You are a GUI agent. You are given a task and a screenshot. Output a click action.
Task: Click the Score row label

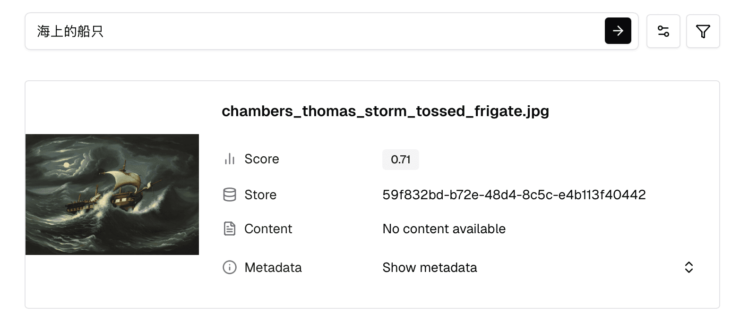coord(261,159)
